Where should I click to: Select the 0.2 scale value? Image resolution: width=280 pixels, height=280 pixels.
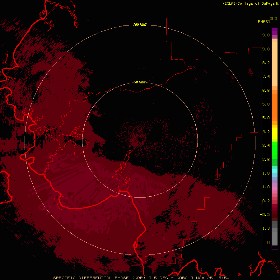266,201
